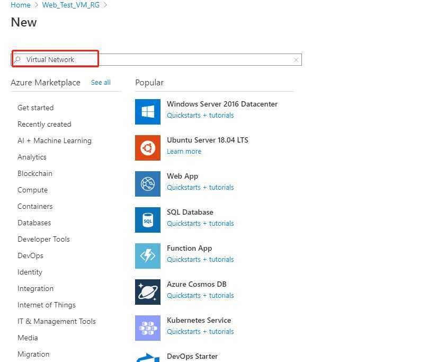
Task: Open Web_Test_VM_RG breadcrumb link
Action: (71, 5)
